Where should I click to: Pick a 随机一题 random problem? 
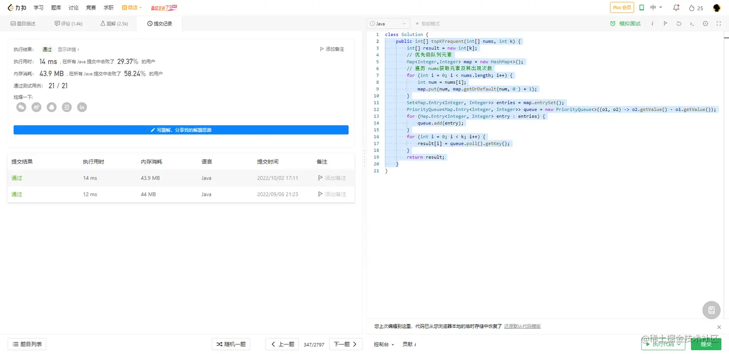231,344
